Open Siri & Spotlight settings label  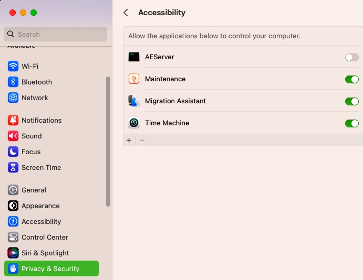pos(45,253)
